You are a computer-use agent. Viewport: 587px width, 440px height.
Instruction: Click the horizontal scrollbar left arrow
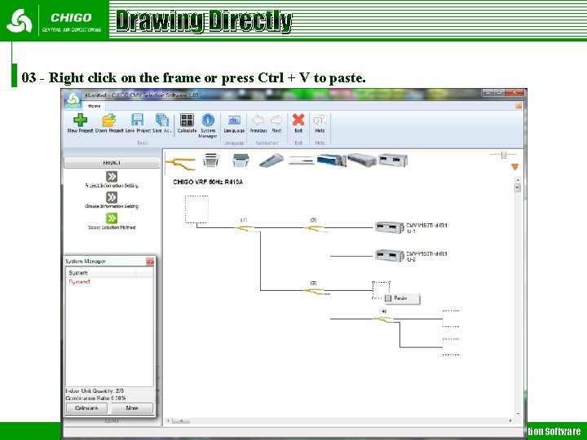pos(169,421)
